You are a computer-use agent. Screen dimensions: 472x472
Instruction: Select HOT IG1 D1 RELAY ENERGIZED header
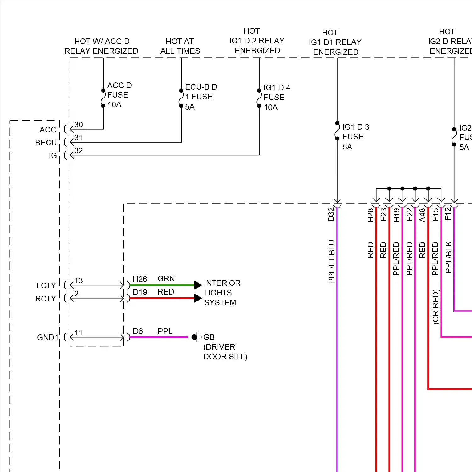[335, 42]
